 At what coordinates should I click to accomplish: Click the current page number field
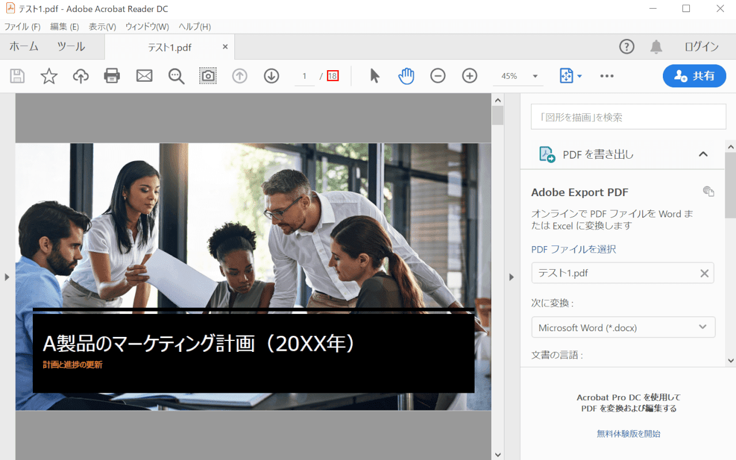click(x=305, y=76)
